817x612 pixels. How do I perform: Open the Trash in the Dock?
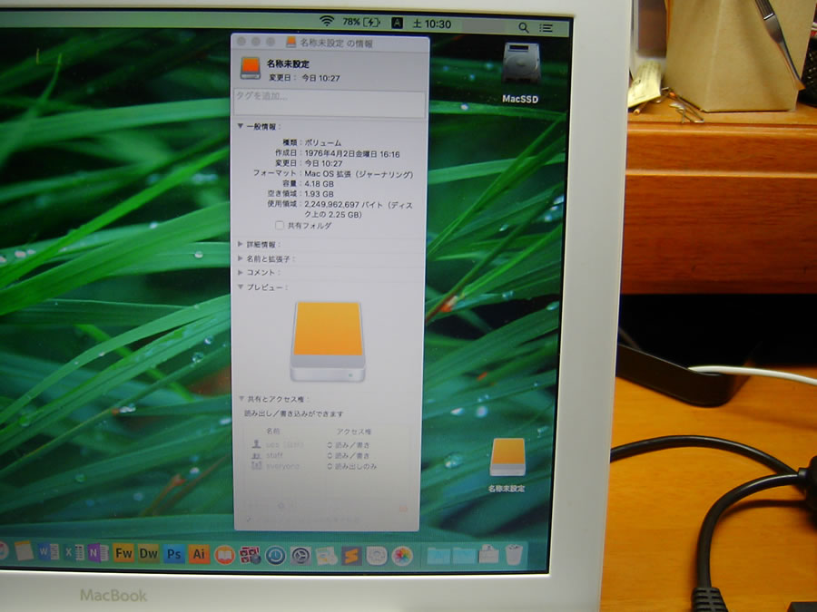tap(514, 554)
